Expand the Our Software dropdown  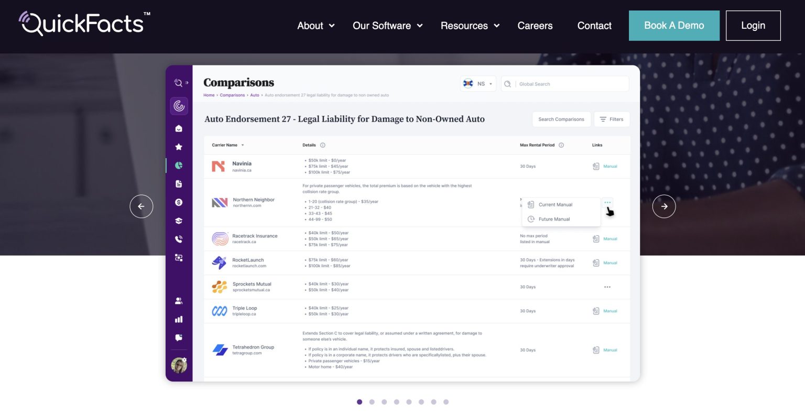point(387,26)
